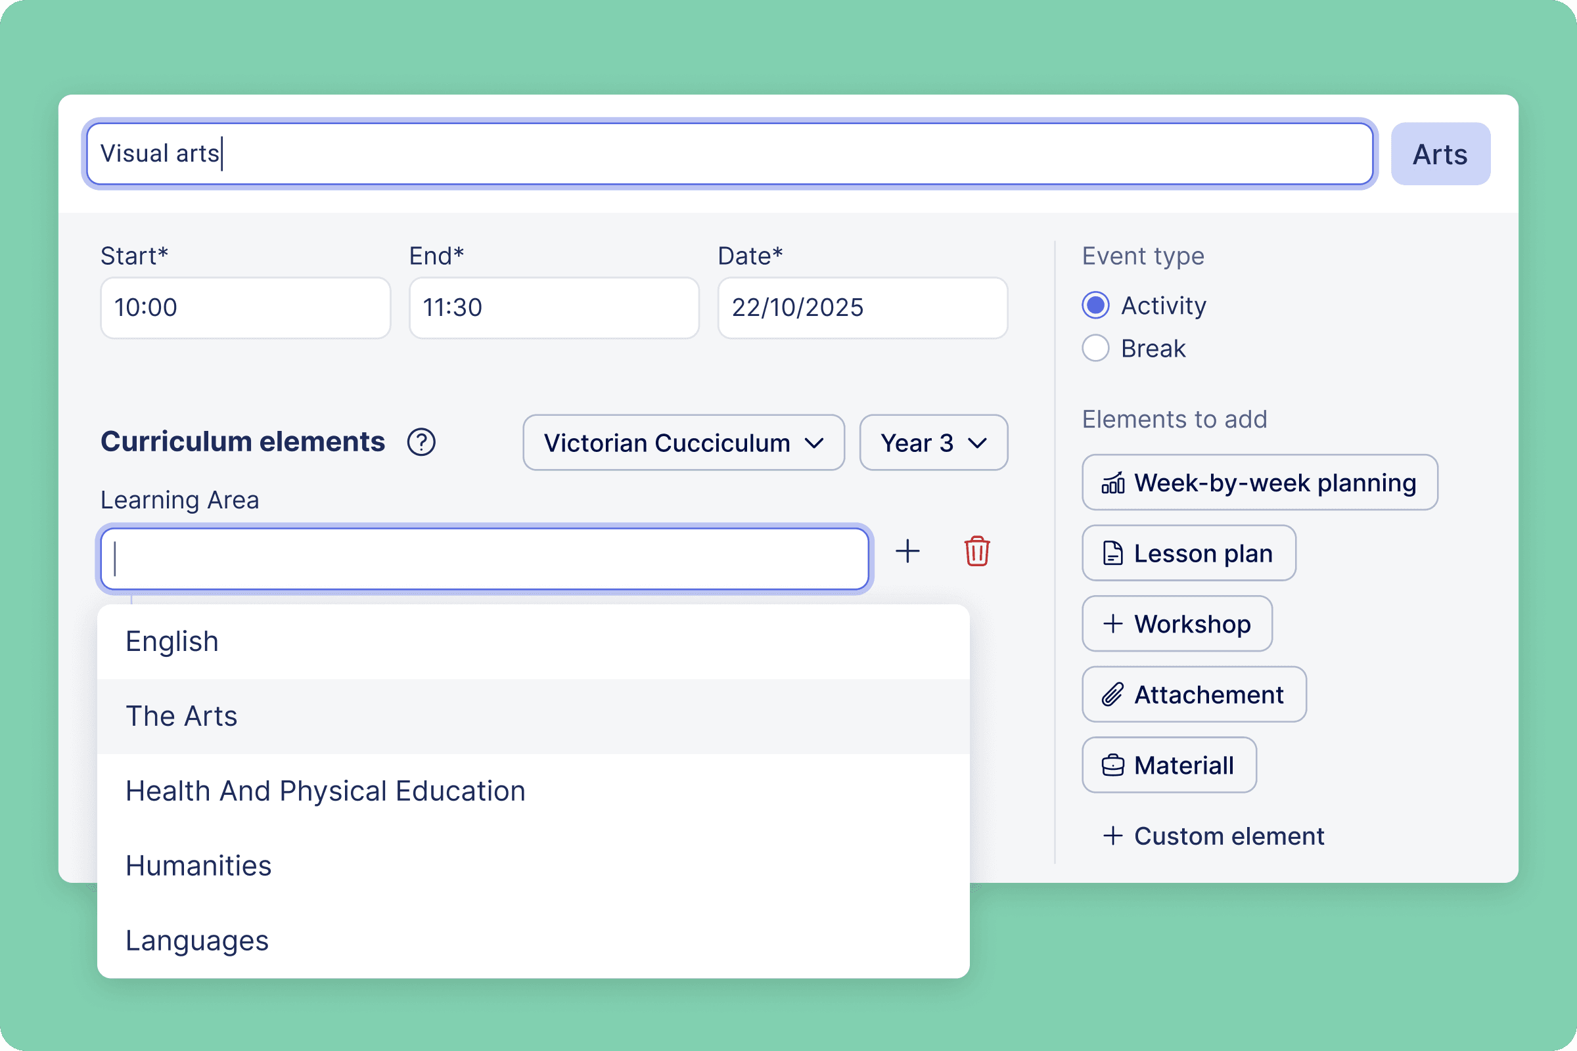Image resolution: width=1577 pixels, height=1051 pixels.
Task: Expand the Year 3 dropdown
Action: click(x=932, y=443)
